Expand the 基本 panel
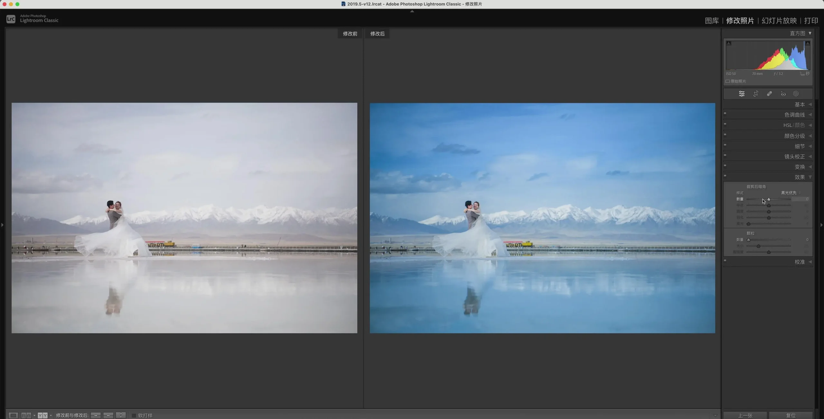This screenshot has height=419, width=824. tap(810, 104)
